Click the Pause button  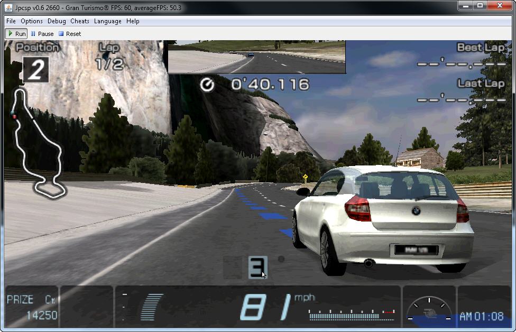(x=42, y=33)
